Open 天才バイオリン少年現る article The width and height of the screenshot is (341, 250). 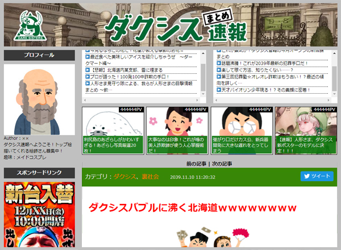coord(265,90)
